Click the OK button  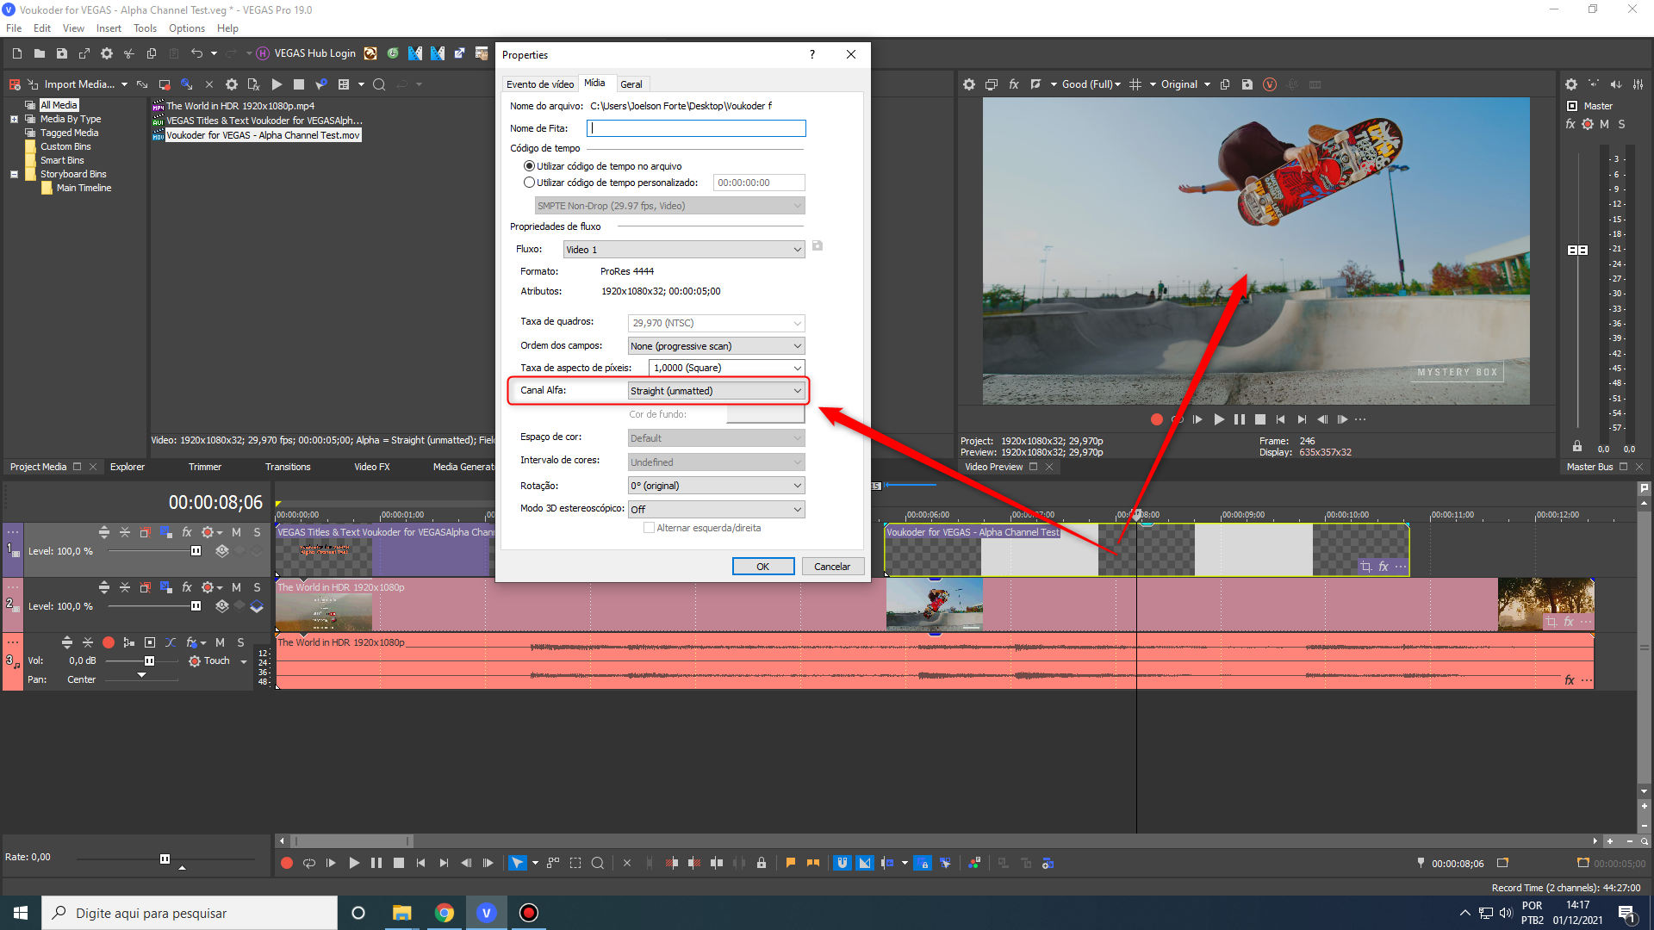[x=762, y=567]
